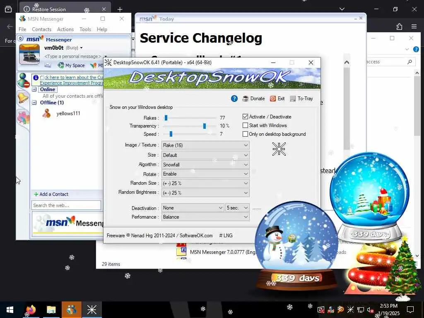Screen dimensions: 424x318
Task: Click the red Exit icon in DesktopSnowOK
Action: 272,99
